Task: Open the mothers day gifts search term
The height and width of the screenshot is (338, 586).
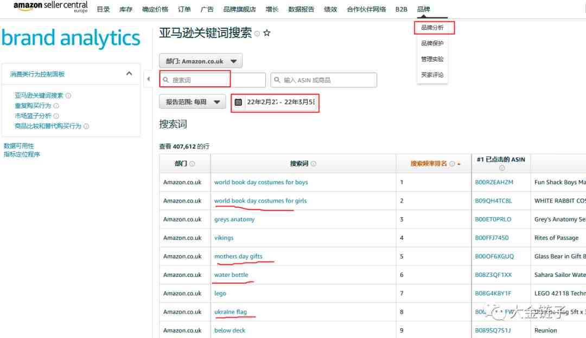Action: click(238, 256)
